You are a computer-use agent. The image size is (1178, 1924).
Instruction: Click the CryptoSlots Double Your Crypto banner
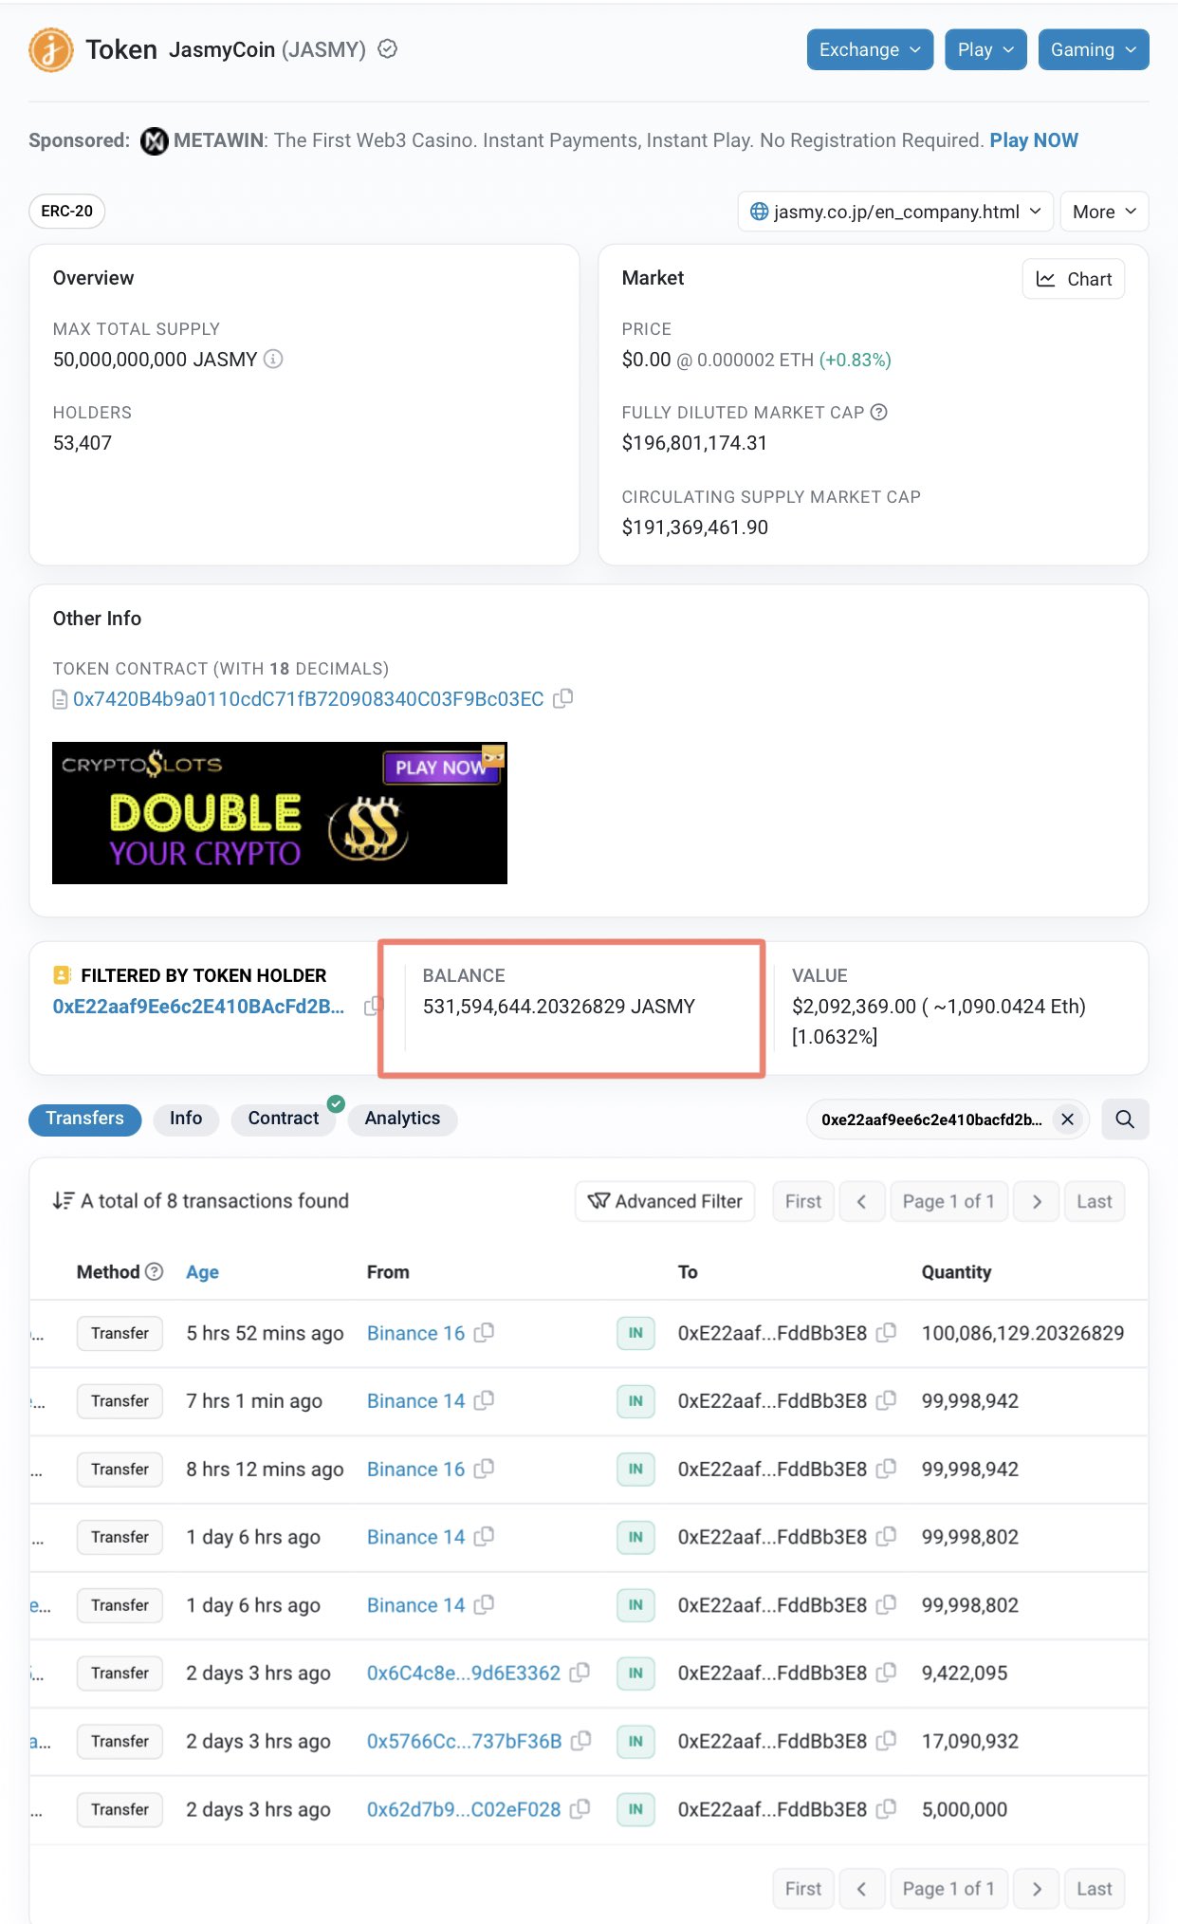[x=280, y=813]
